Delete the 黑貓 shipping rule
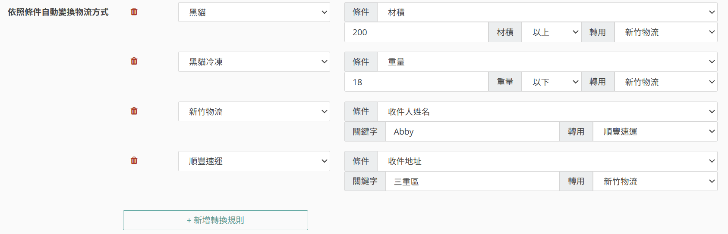The height and width of the screenshot is (234, 728). (x=134, y=12)
